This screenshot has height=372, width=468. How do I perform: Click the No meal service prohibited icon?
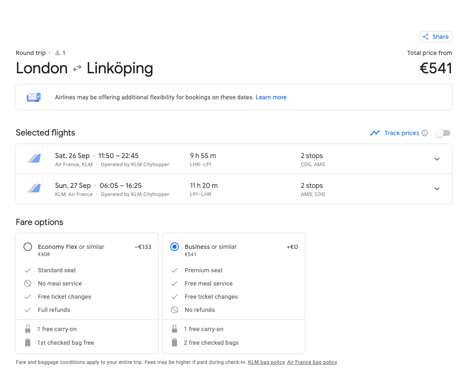(x=28, y=283)
